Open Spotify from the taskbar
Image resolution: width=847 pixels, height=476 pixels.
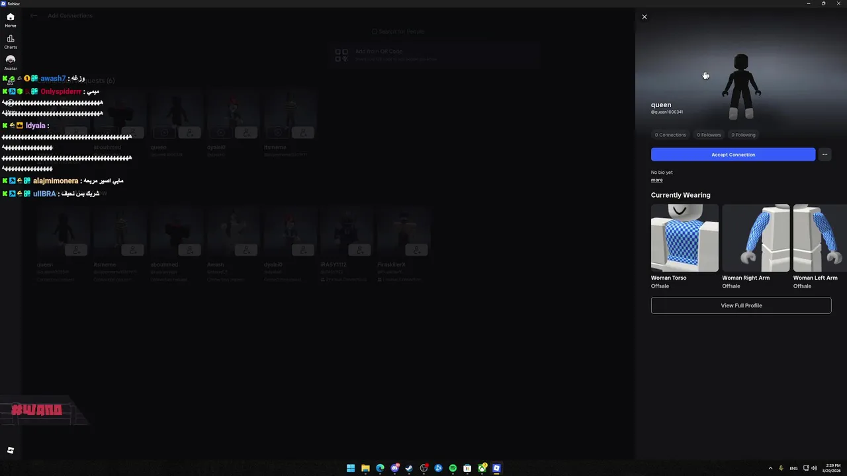[x=453, y=468]
